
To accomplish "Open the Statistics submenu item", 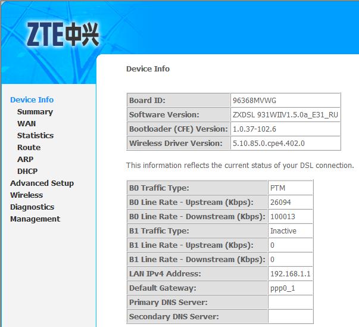I will (35, 136).
